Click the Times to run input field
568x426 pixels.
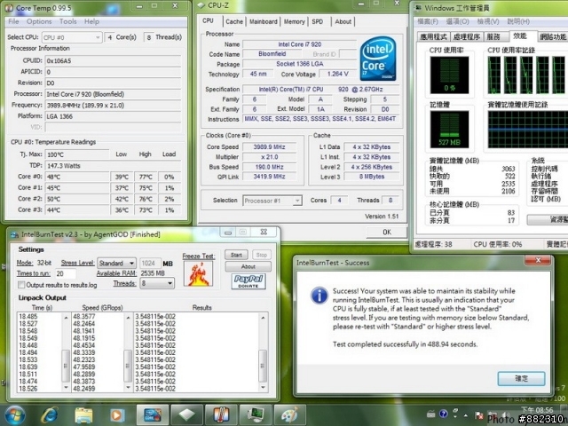click(66, 273)
